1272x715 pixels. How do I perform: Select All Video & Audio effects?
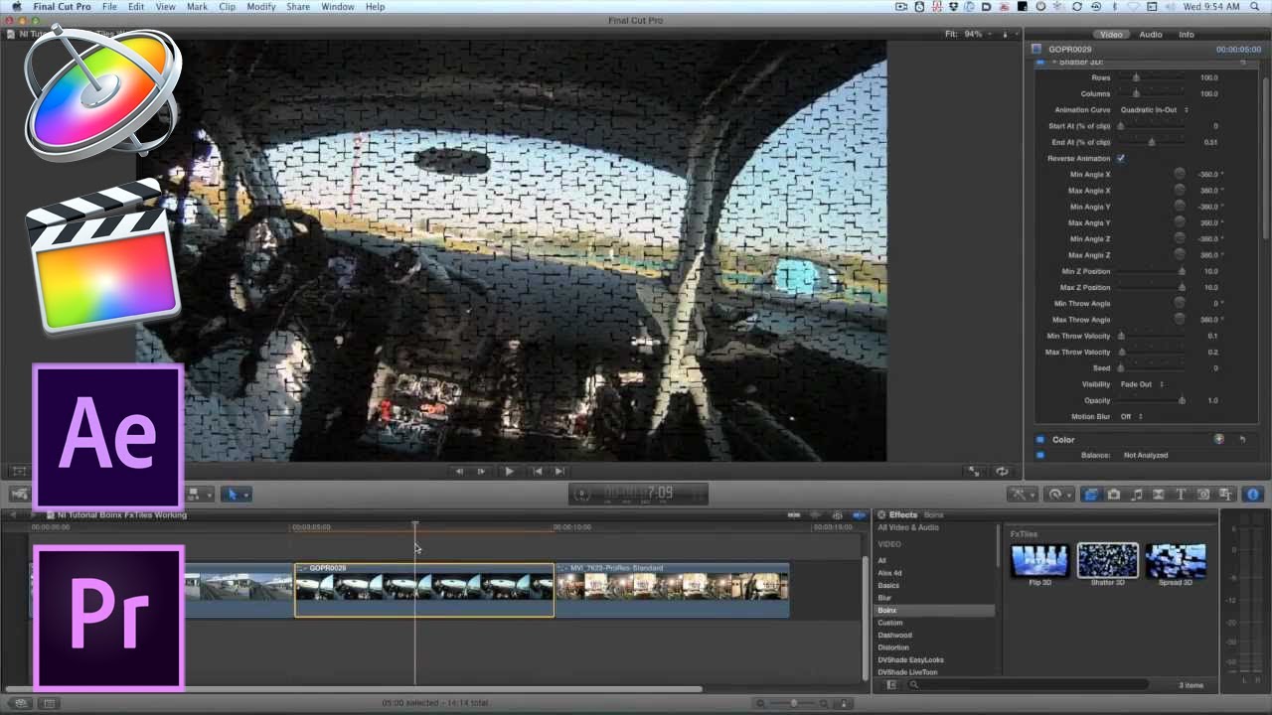click(908, 527)
